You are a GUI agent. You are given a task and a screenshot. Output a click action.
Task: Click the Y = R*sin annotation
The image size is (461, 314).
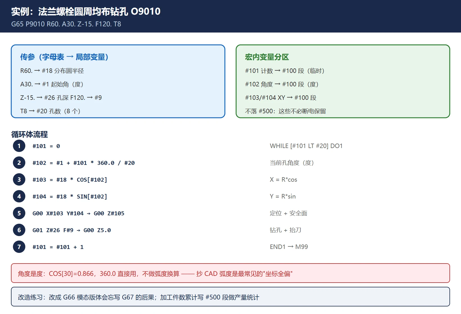283,196
